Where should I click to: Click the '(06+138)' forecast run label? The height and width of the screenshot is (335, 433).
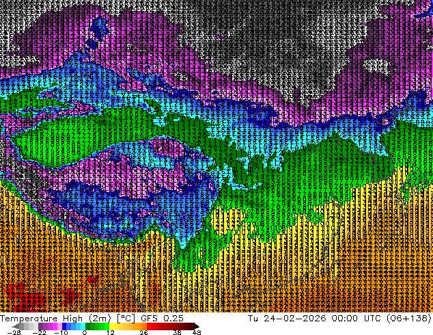[x=408, y=319]
